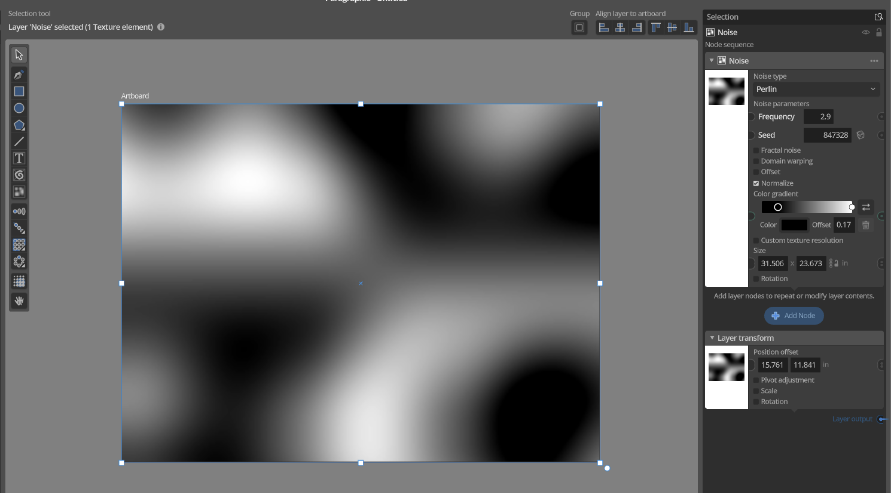Enable the Fractal noise checkbox

click(756, 150)
